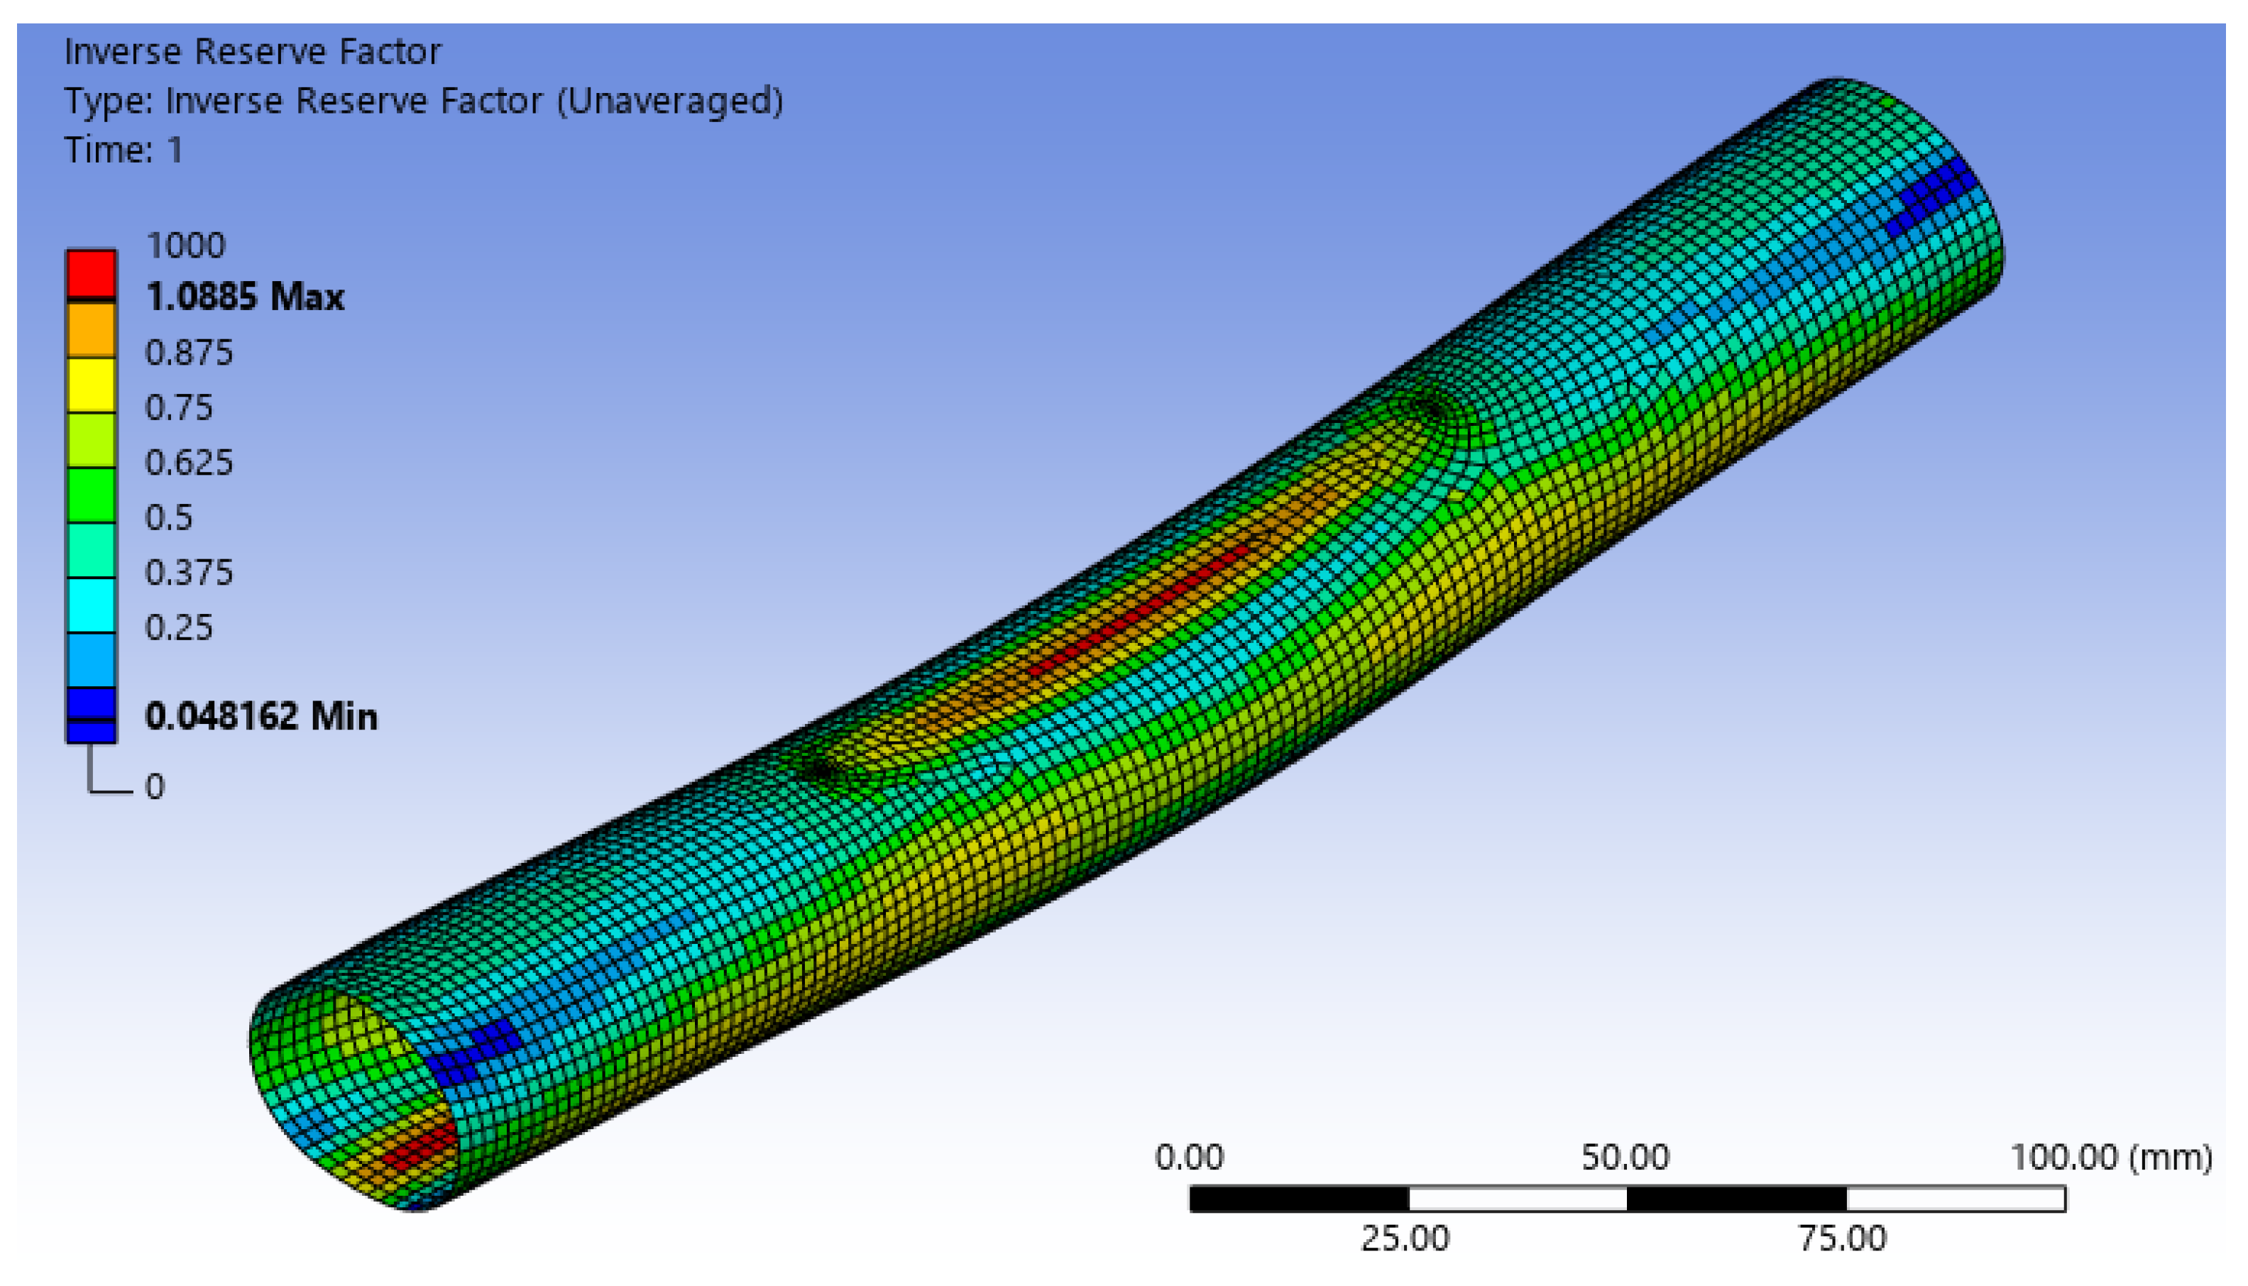Image resolution: width=2248 pixels, height=1286 pixels.
Task: Click the 1.0885 Max legend label
Action: click(x=245, y=297)
